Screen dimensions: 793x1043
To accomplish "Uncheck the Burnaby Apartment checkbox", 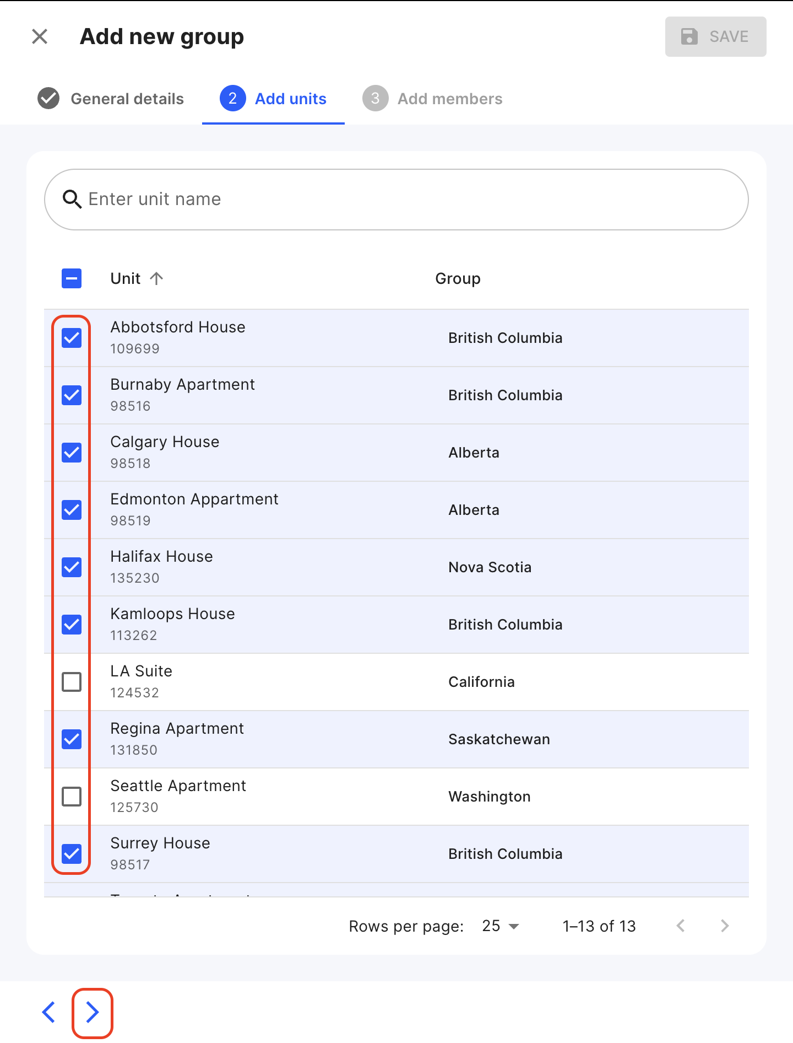I will [72, 395].
